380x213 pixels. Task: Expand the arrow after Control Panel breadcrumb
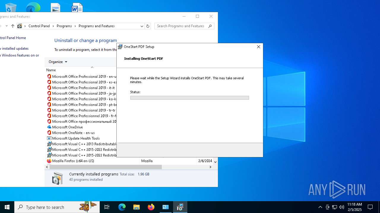click(53, 26)
